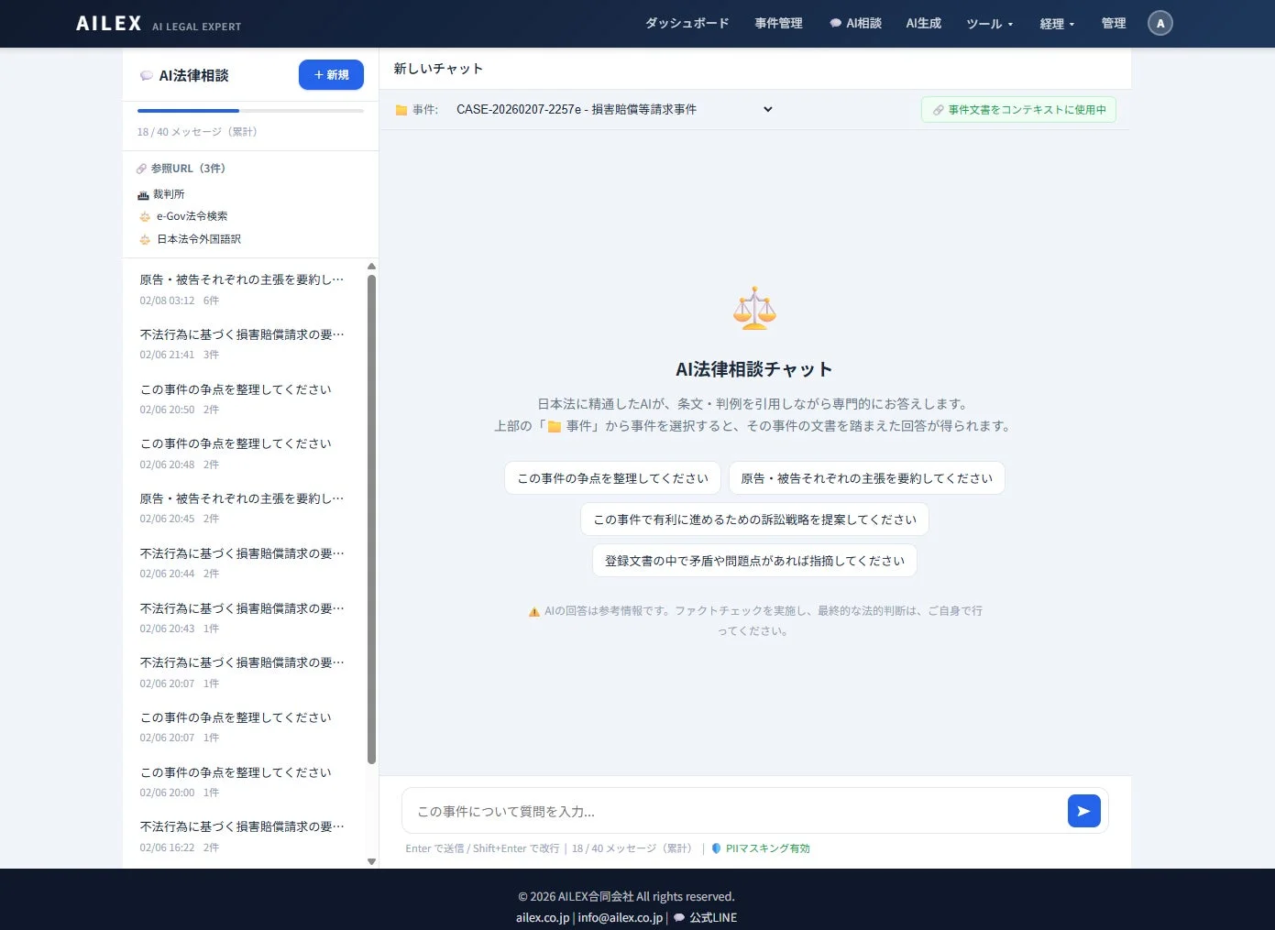This screenshot has width=1275, height=930.
Task: Toggle PIIマスキング有効 indicator
Action: click(766, 848)
